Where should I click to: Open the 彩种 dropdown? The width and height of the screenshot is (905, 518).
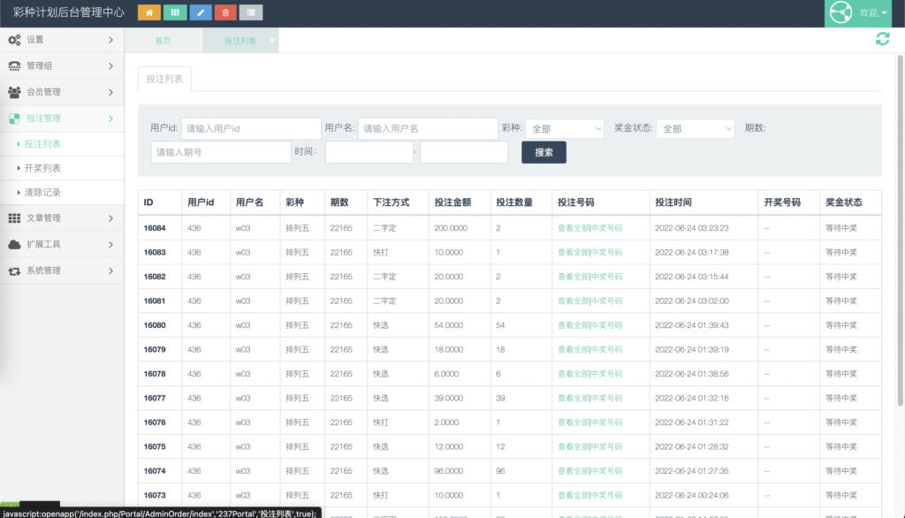(564, 128)
